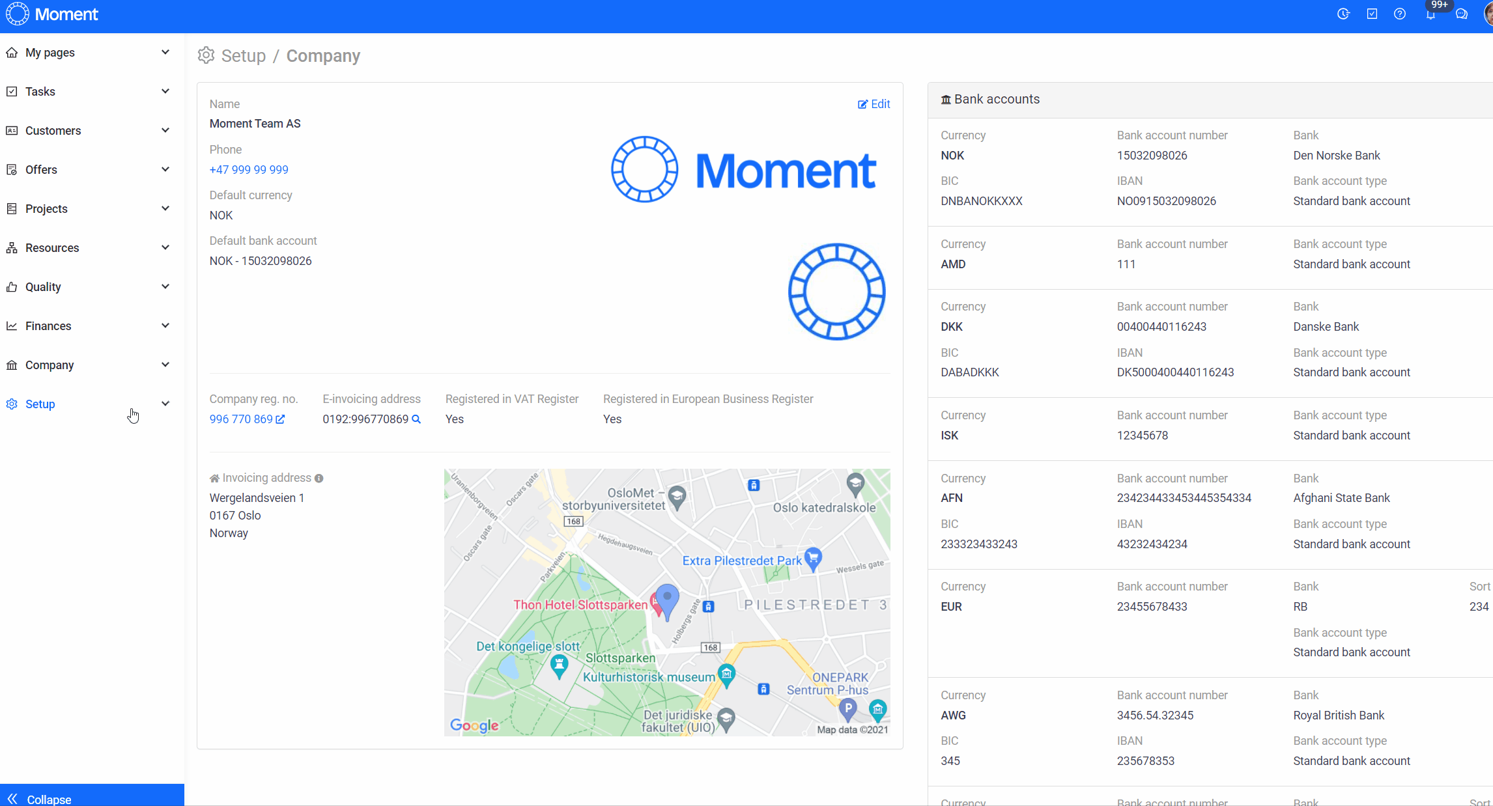Click default bank account NOK - 15032098026
The image size is (1493, 806).
(x=261, y=261)
